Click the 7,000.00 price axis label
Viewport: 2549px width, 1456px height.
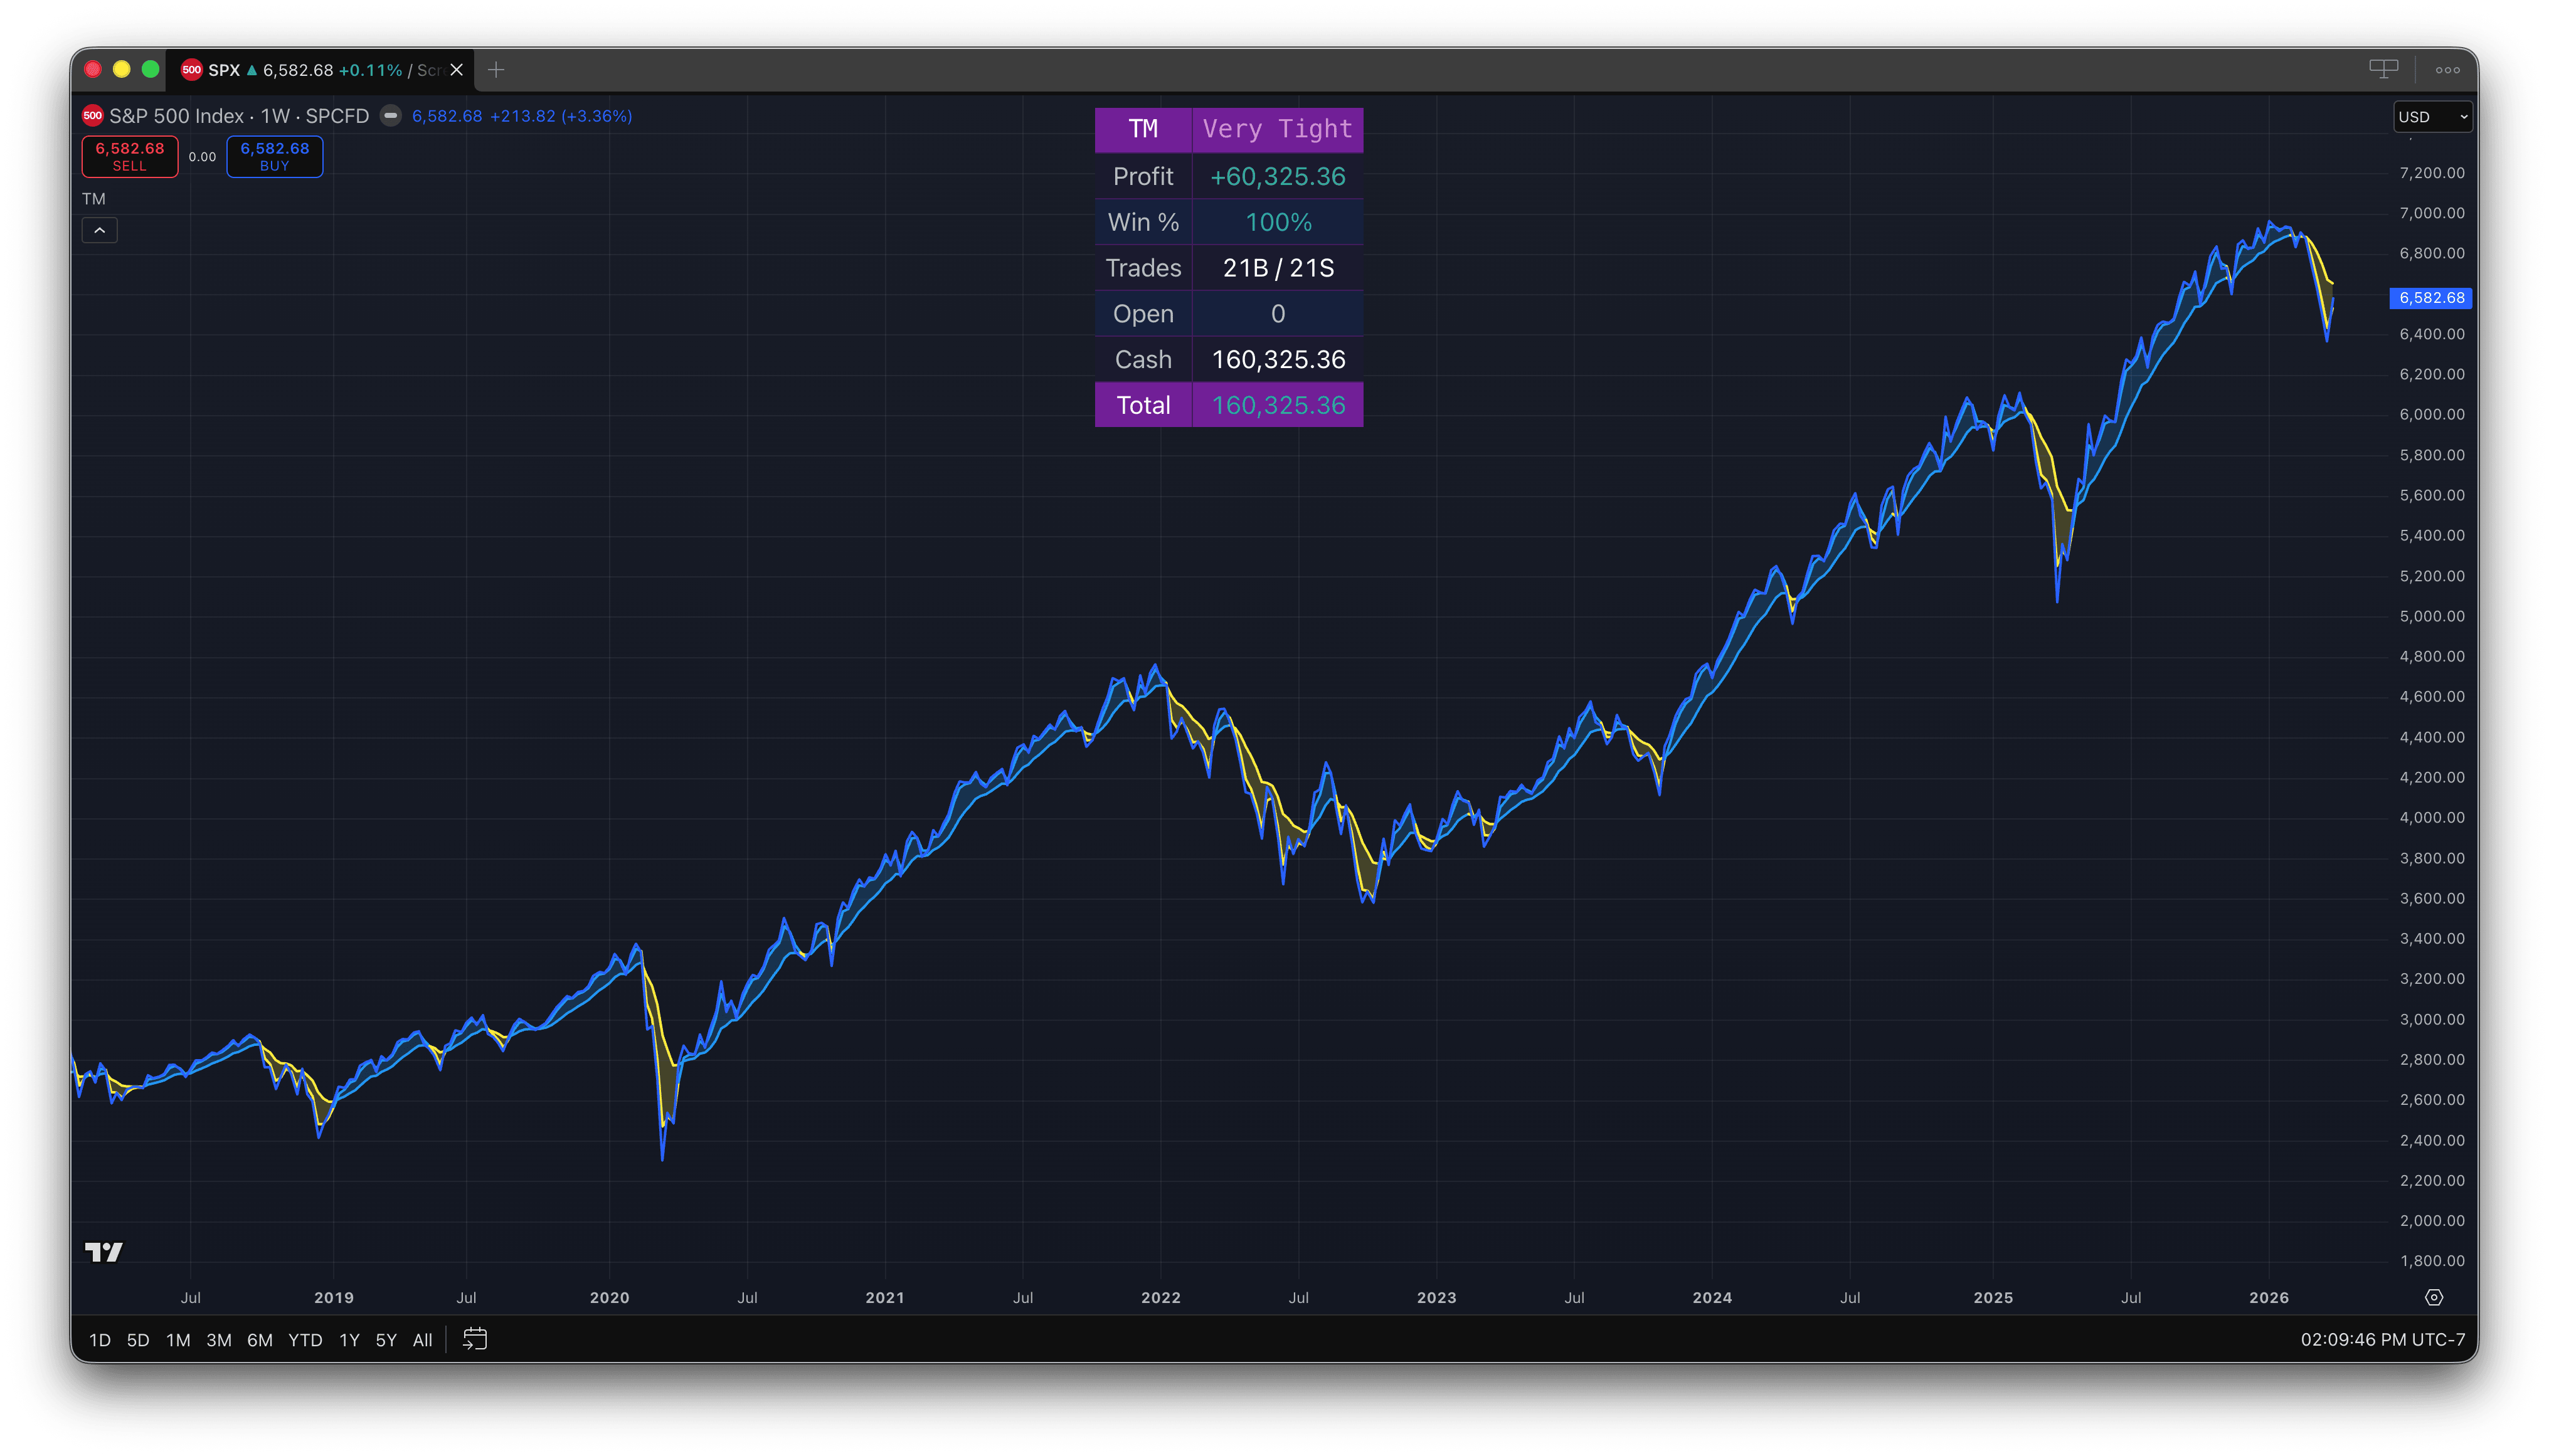(2431, 213)
